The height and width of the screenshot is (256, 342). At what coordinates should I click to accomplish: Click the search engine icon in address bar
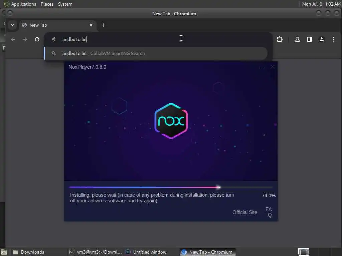[x=54, y=39]
